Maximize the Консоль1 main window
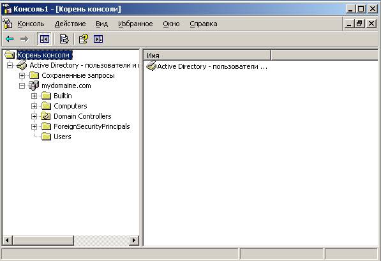The height and width of the screenshot is (261, 381). tap(361, 9)
